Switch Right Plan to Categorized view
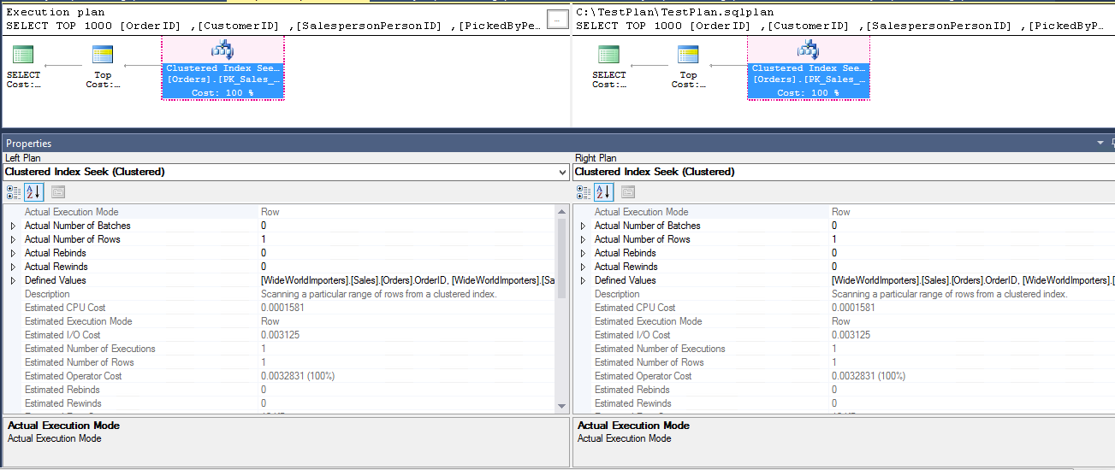 pos(584,192)
